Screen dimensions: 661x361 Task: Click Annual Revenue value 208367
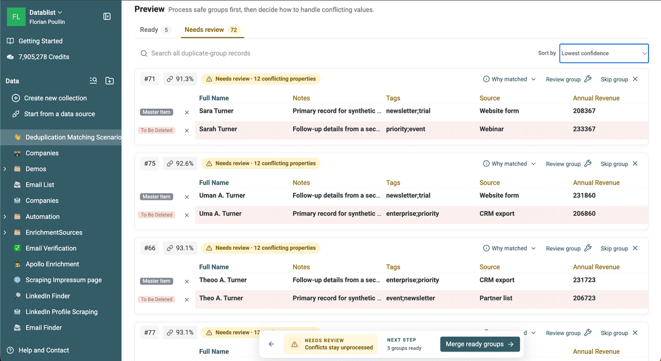(x=584, y=111)
